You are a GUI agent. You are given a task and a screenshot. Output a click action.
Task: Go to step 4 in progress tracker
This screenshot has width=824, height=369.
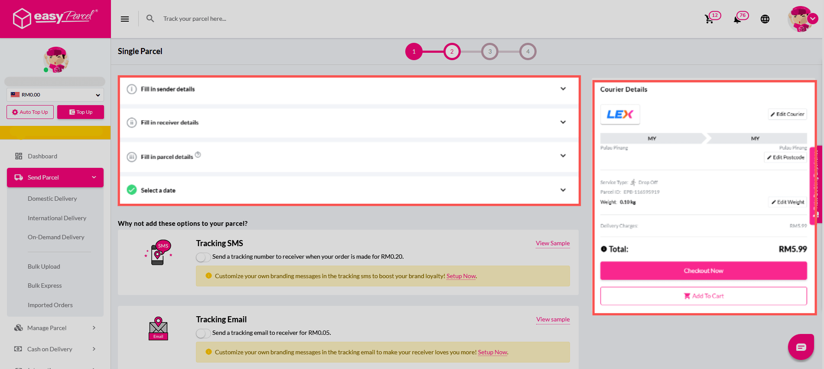(x=528, y=51)
